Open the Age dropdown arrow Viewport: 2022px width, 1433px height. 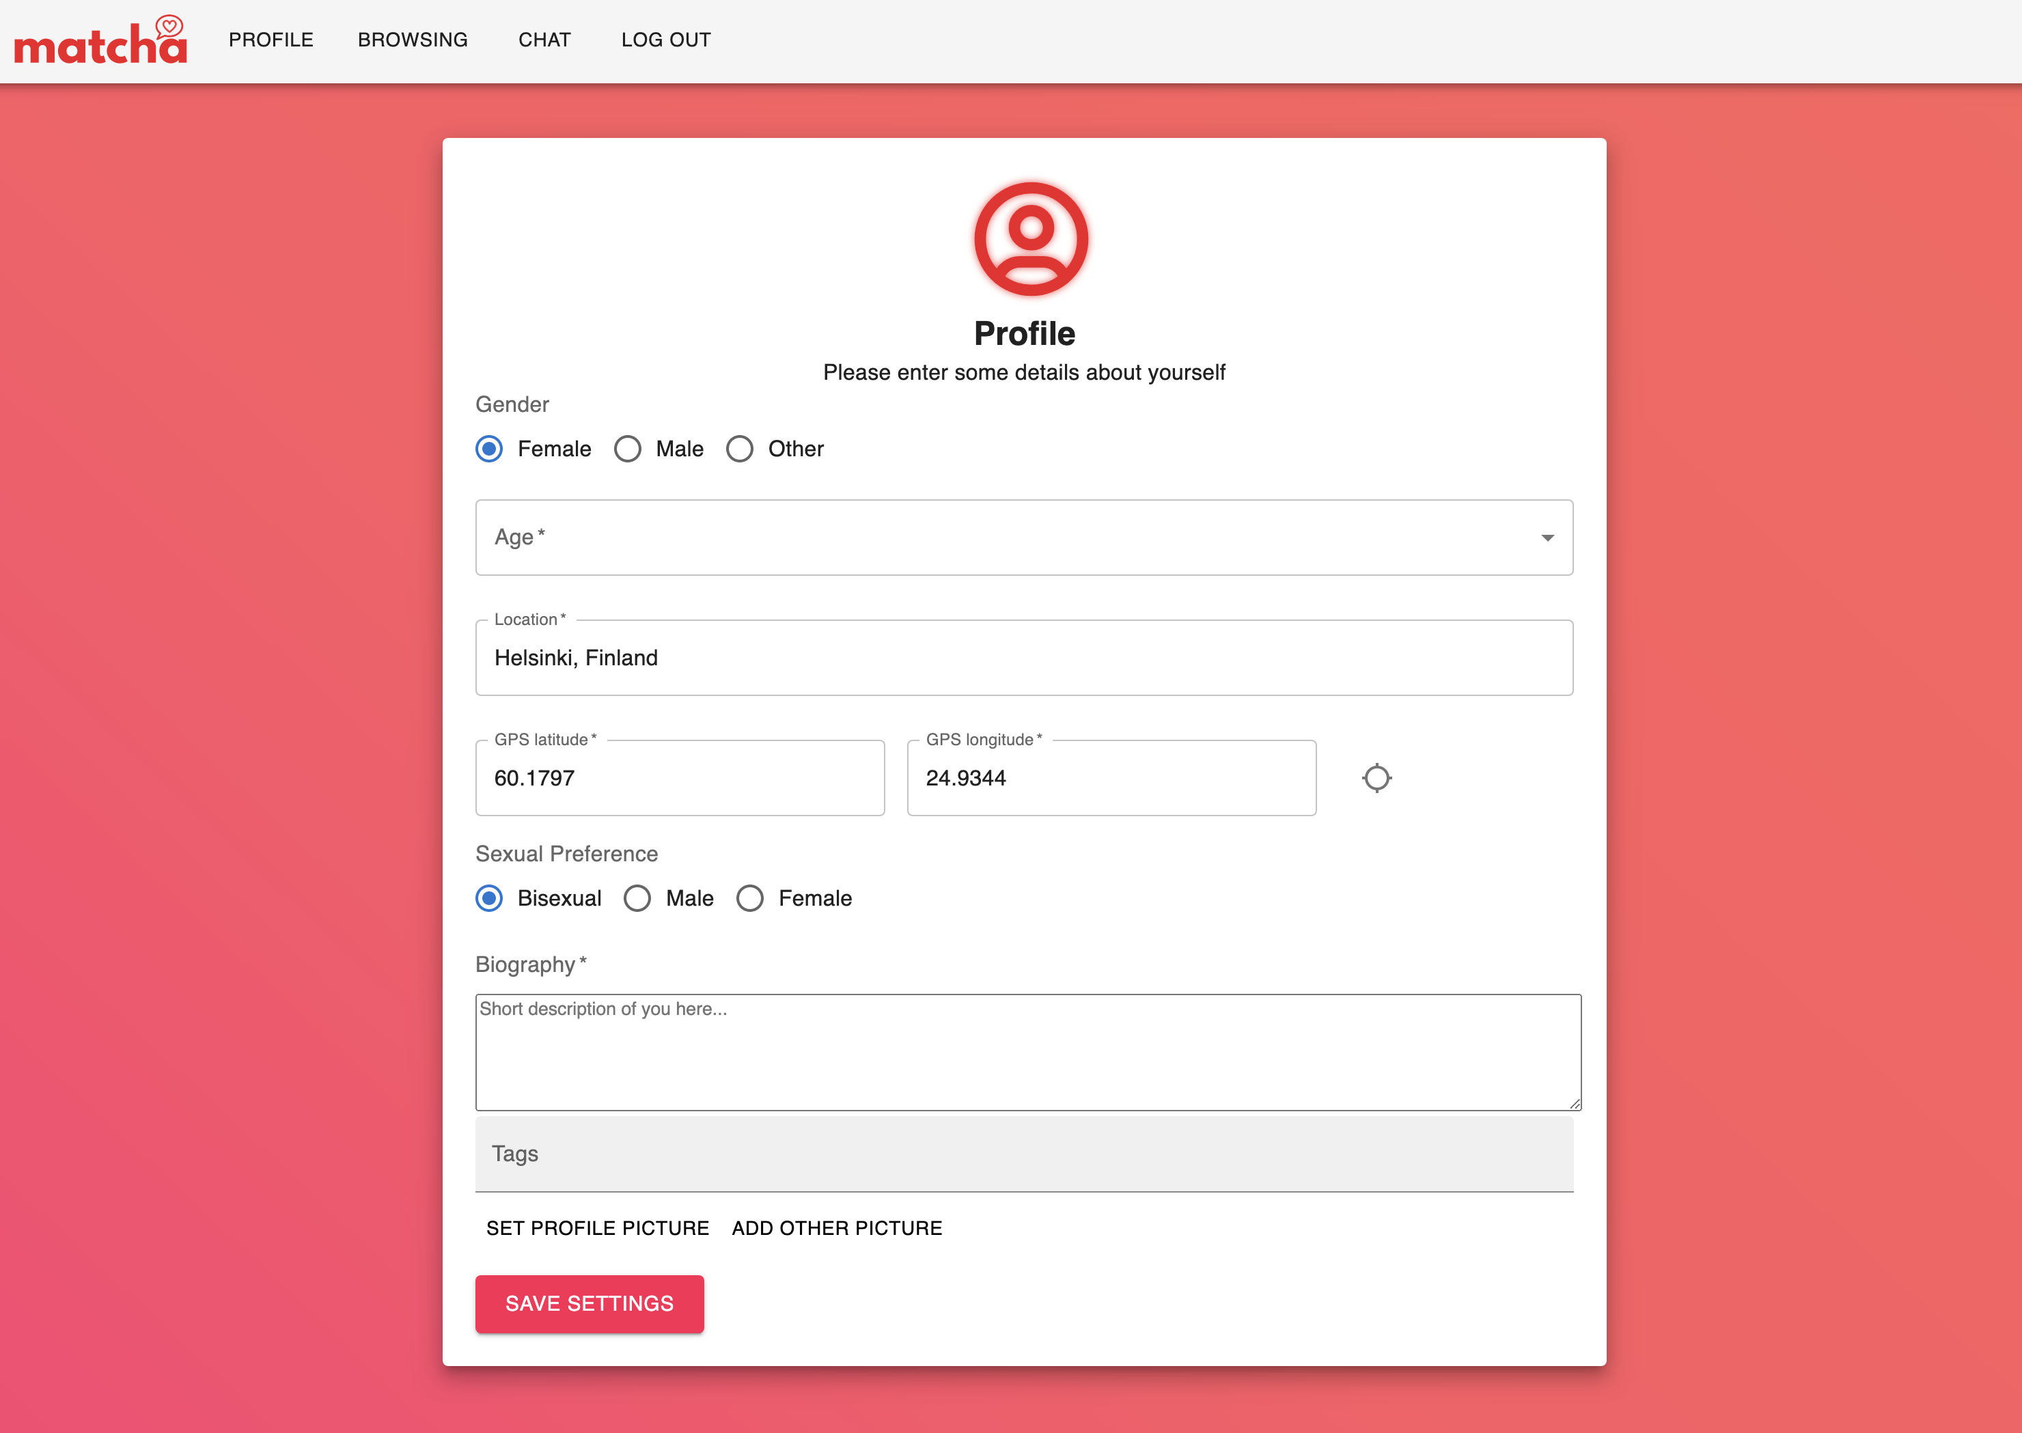[1547, 538]
